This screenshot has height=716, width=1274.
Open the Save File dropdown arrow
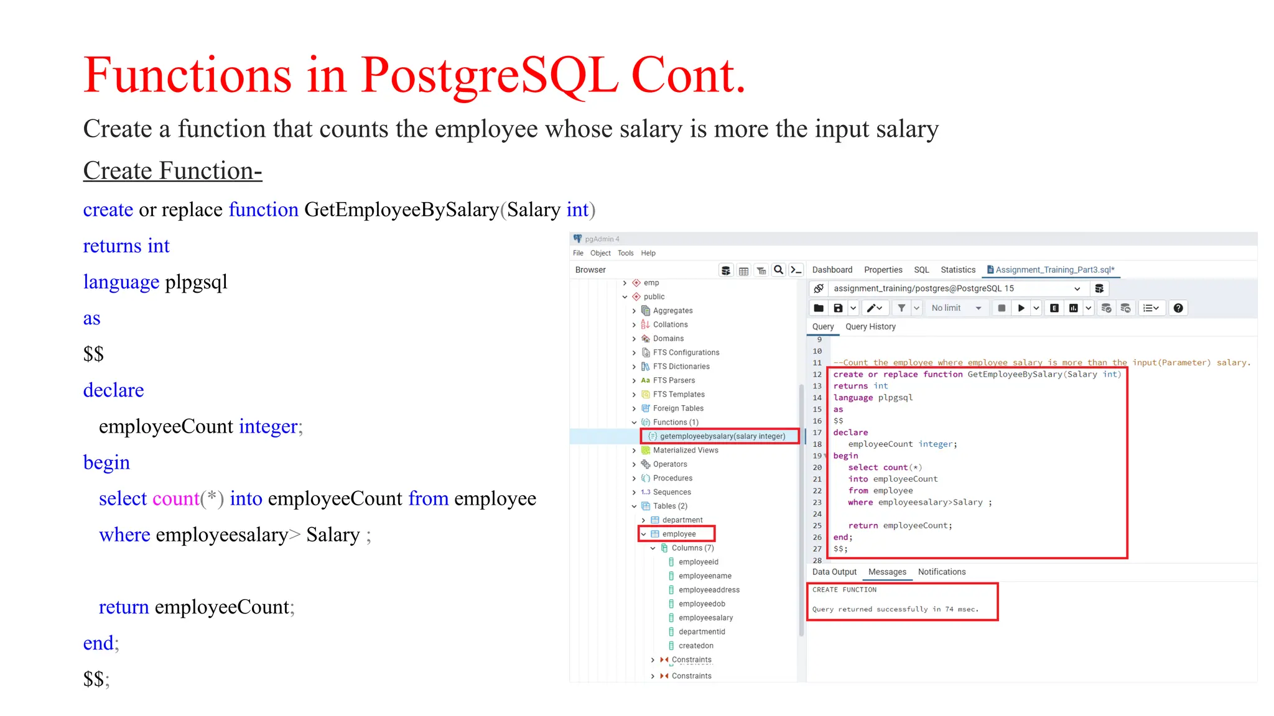click(x=853, y=308)
